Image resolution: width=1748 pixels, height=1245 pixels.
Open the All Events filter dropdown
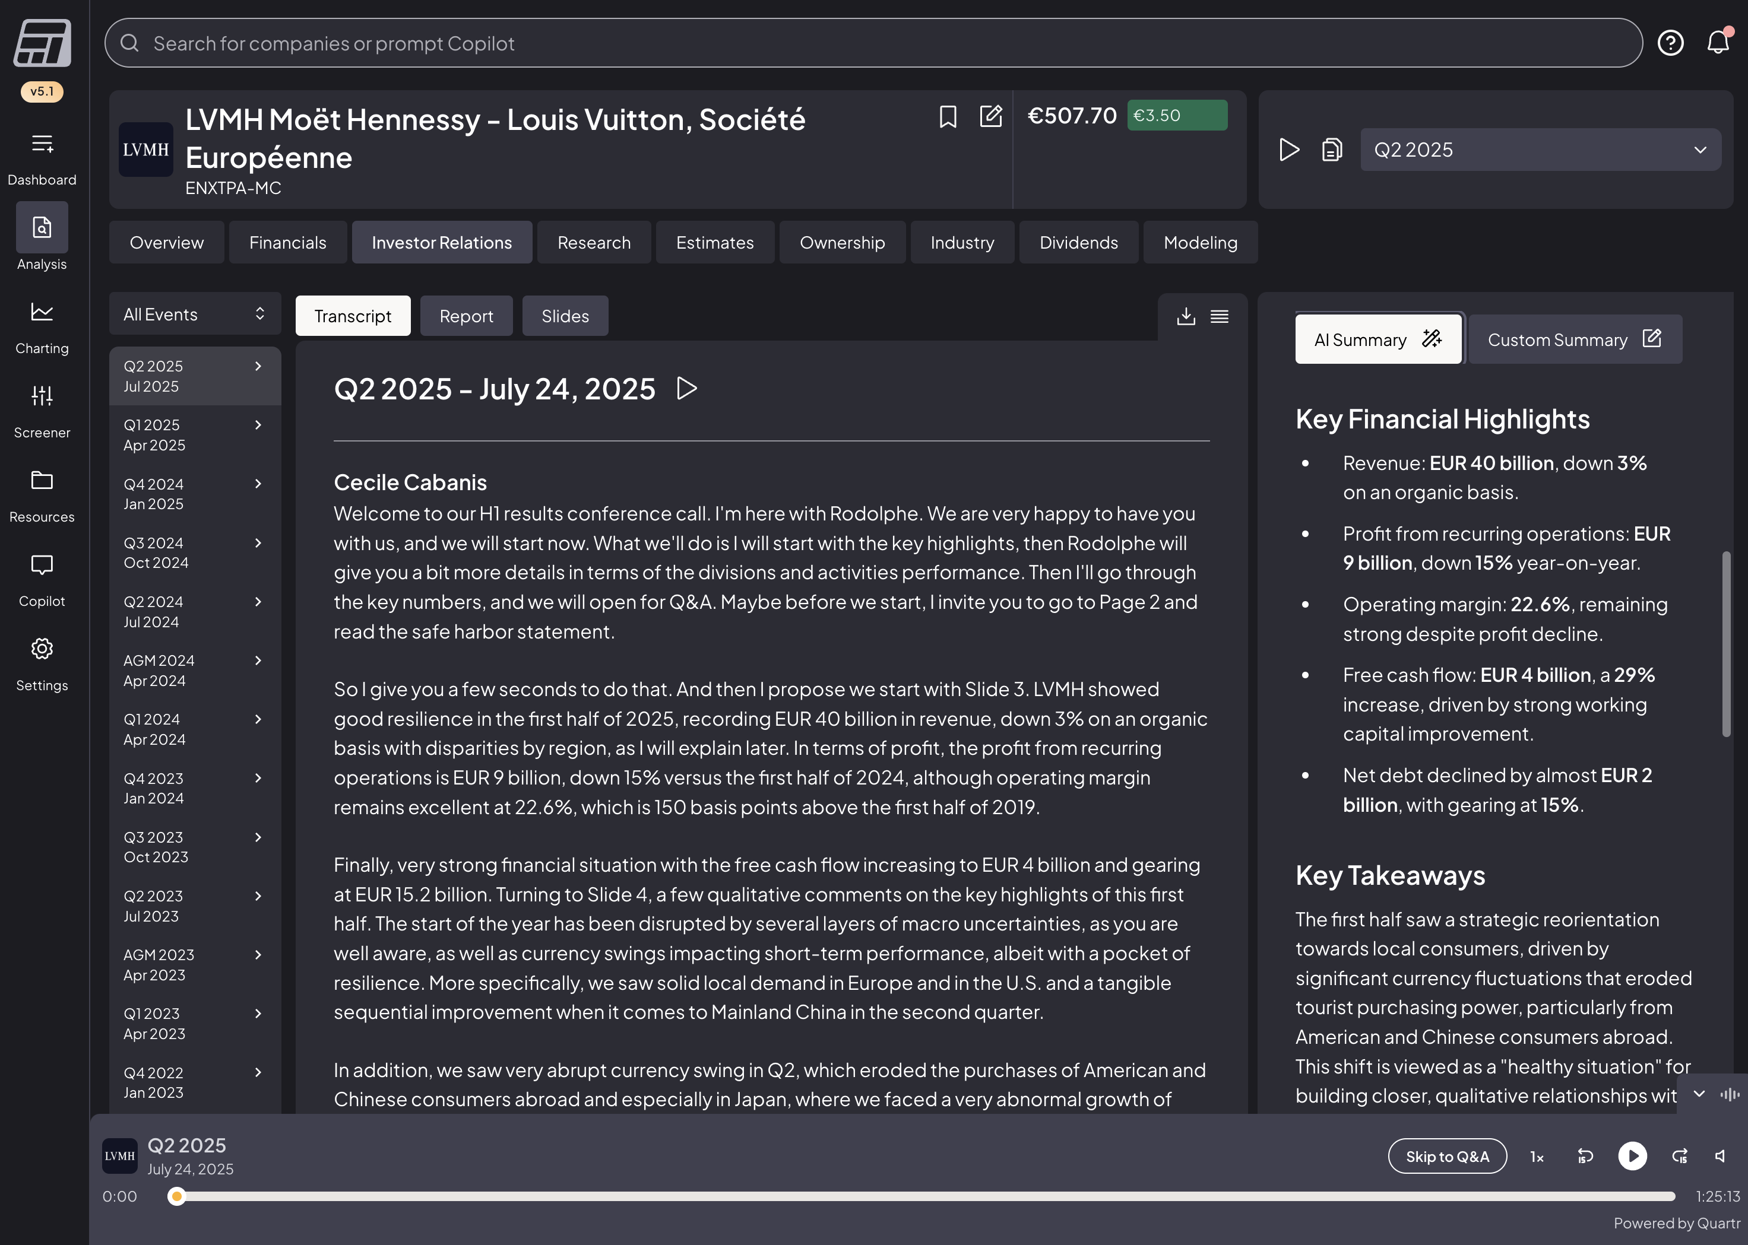pyautogui.click(x=195, y=315)
